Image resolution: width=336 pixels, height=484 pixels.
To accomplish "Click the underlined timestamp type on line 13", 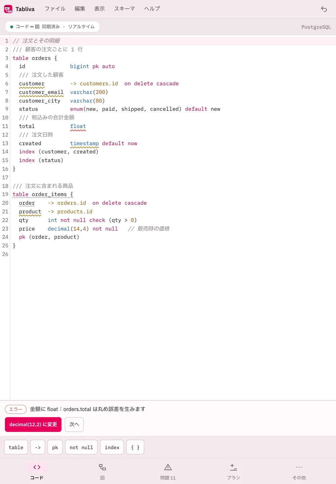I will 84,143.
